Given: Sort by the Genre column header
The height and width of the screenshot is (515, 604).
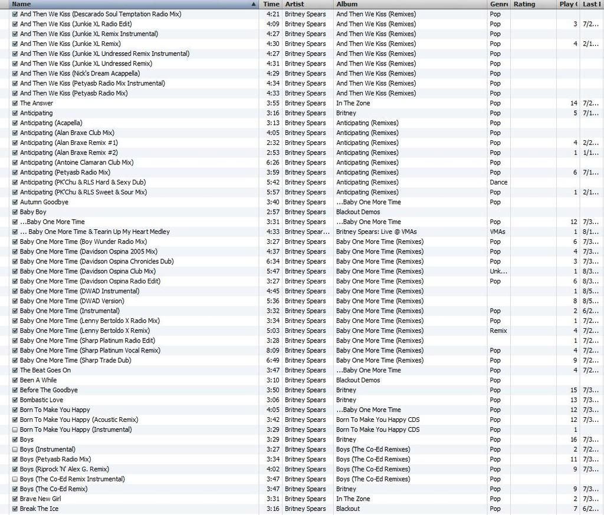Looking at the screenshot, I should pyautogui.click(x=498, y=4).
